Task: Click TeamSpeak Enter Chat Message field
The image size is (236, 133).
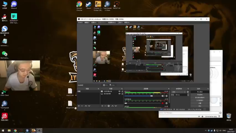Action: [x=189, y=113]
